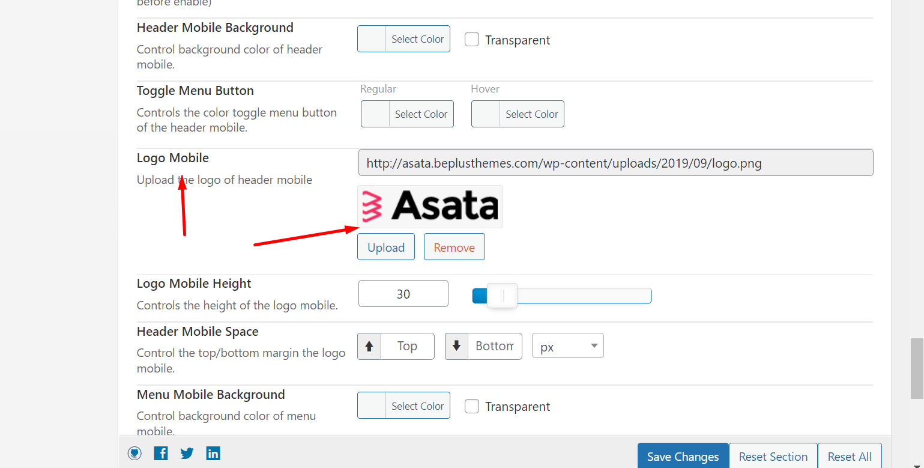Click the logo URL input field
The height and width of the screenshot is (468, 924).
(616, 163)
